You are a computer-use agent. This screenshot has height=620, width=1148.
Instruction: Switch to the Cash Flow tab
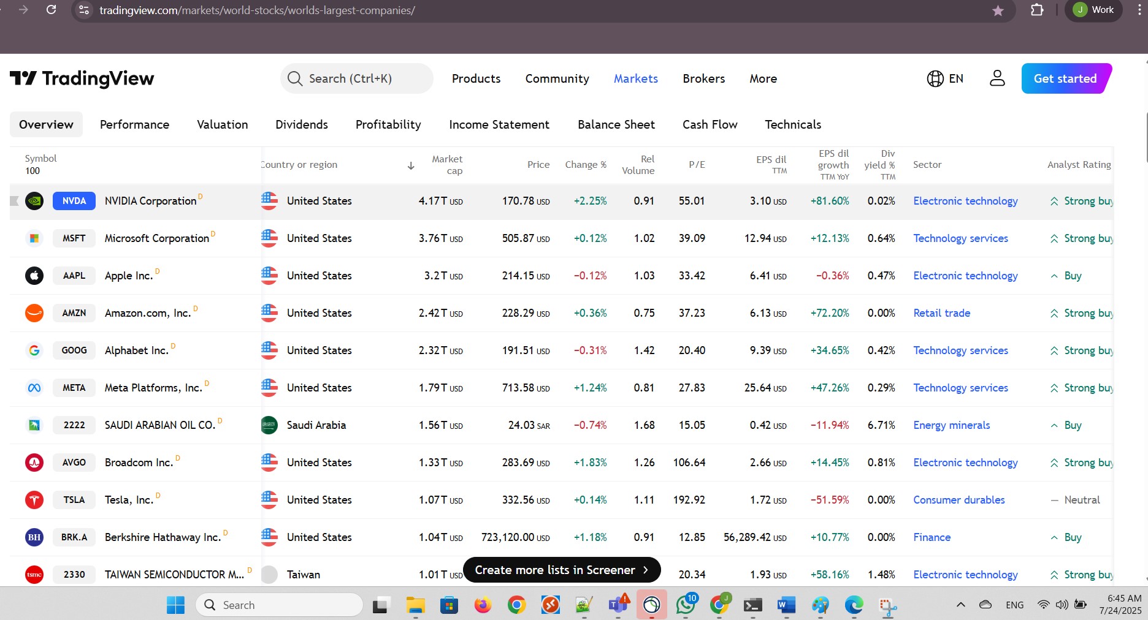pos(710,124)
